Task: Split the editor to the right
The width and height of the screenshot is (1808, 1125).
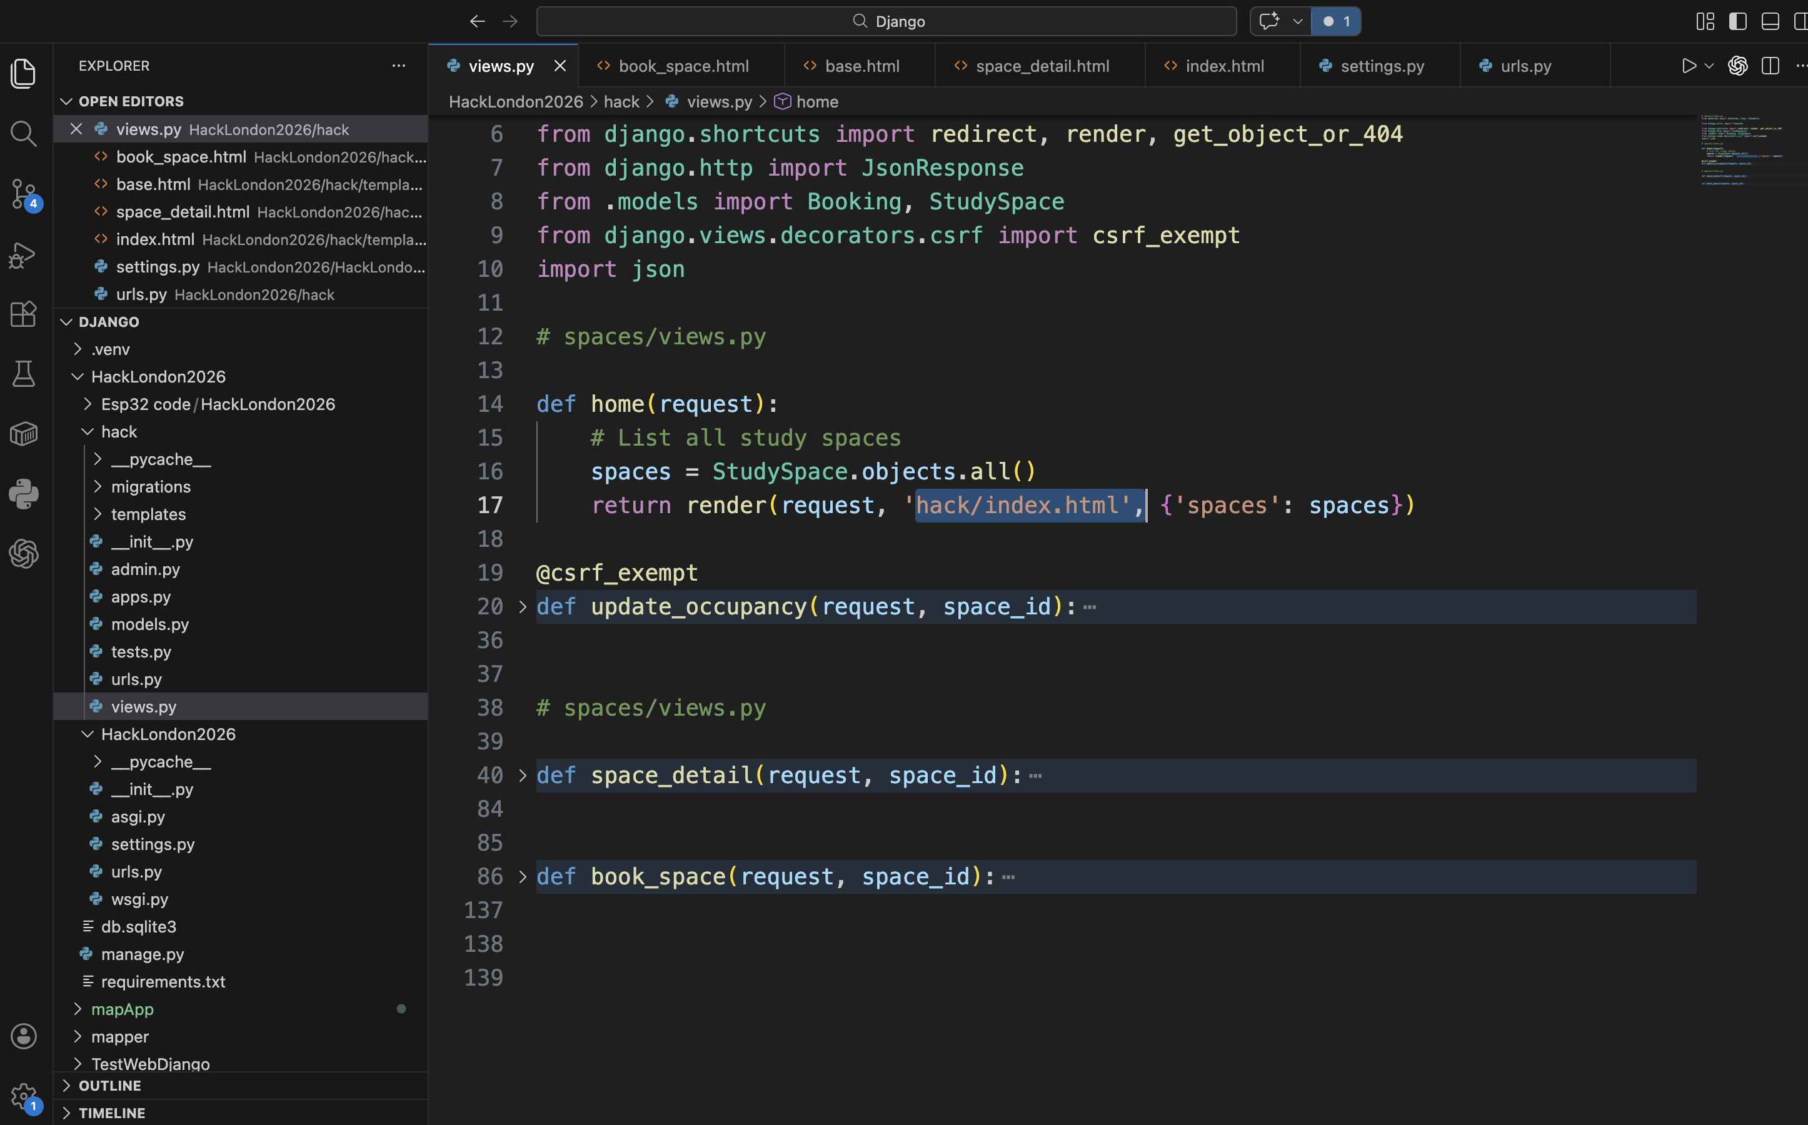Action: (1770, 66)
